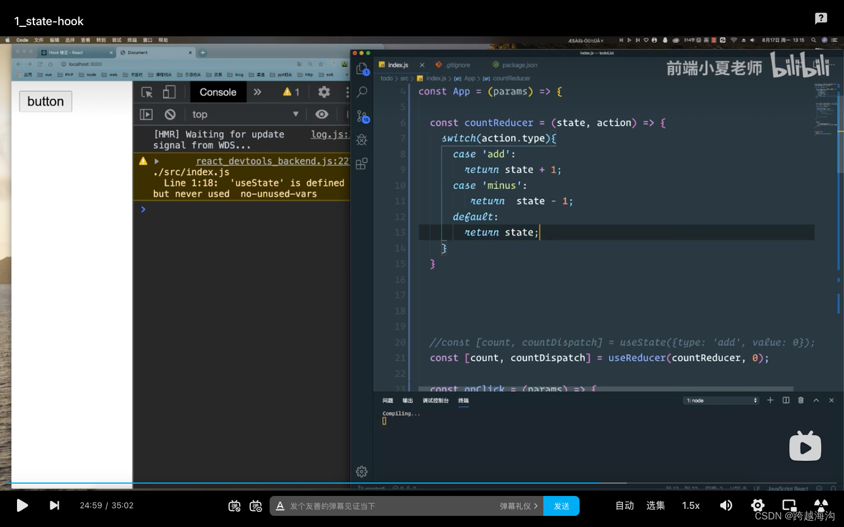Open the 终端 menu in macOS menu bar
Screen dimensions: 844x527
(132, 40)
